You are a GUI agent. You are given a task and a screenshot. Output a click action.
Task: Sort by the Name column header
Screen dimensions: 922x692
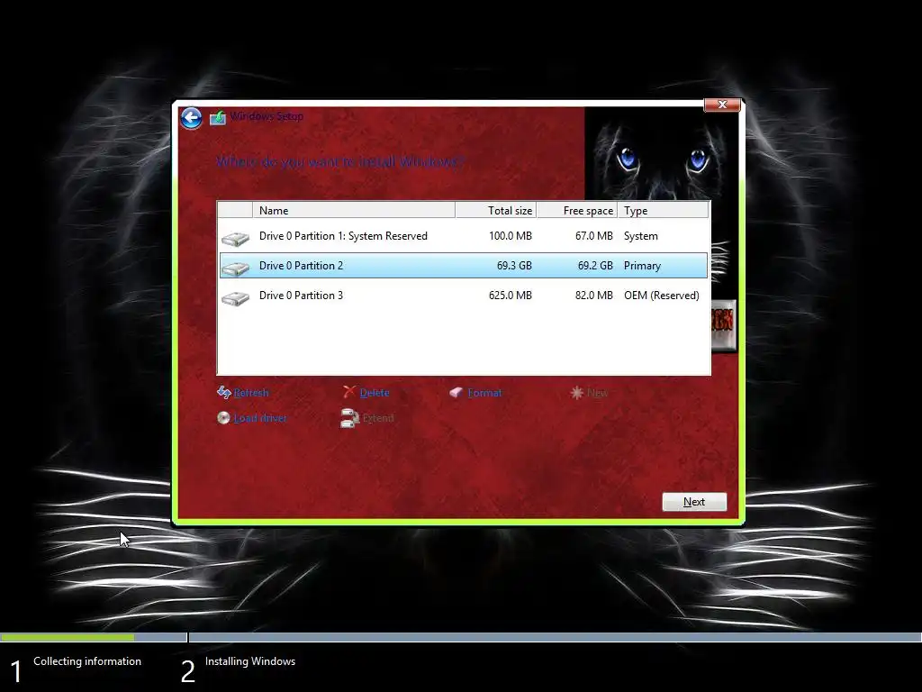(x=353, y=210)
